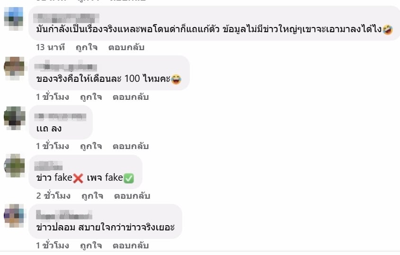Open avatar next to 'แถ ลง' comment
Viewport: 400px width, 255px height.
click(15, 118)
